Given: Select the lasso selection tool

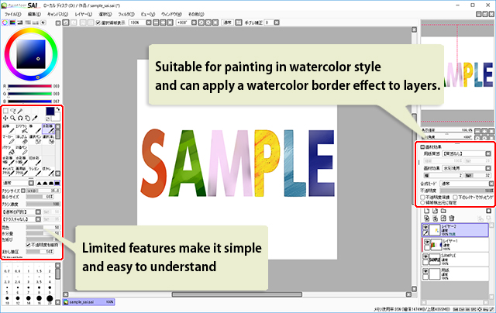Looking at the screenshot, I should point(14,110).
